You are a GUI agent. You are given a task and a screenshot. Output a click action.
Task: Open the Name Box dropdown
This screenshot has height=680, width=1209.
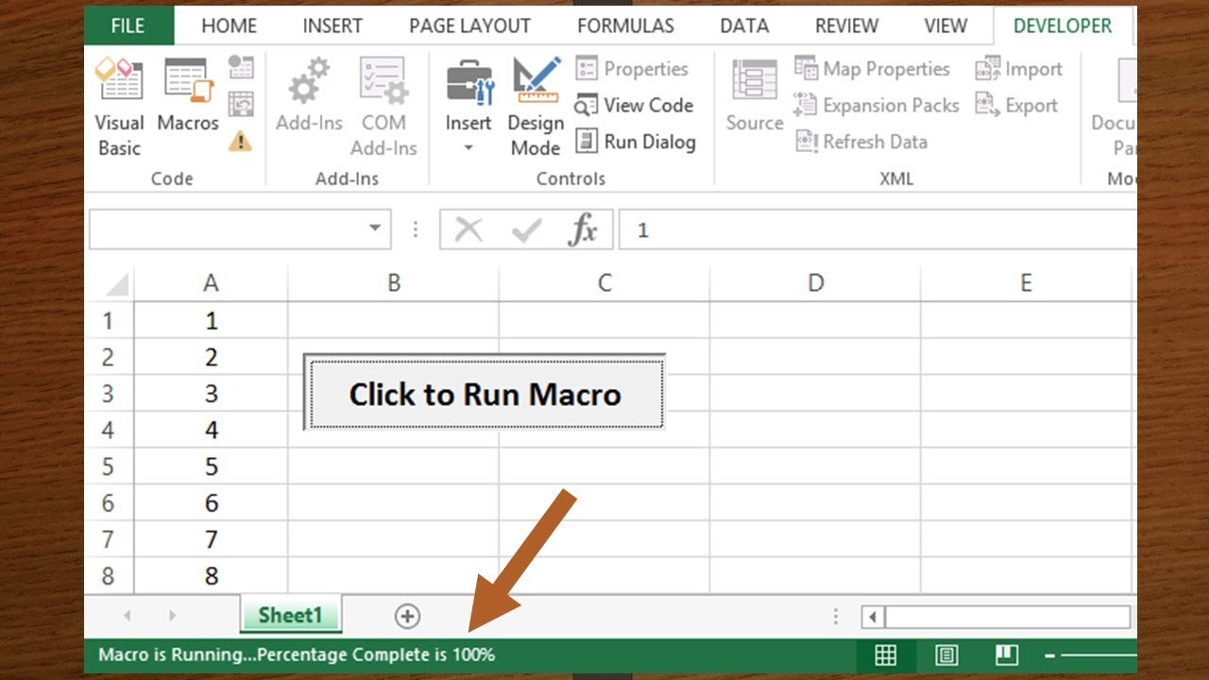[375, 229]
